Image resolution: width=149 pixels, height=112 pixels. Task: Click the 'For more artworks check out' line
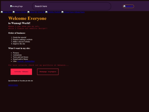pyautogui.click(x=38, y=65)
